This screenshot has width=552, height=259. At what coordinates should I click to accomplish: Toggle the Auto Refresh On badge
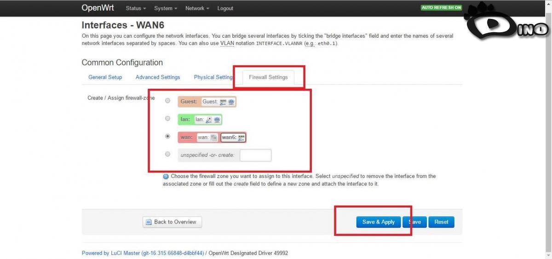(441, 8)
